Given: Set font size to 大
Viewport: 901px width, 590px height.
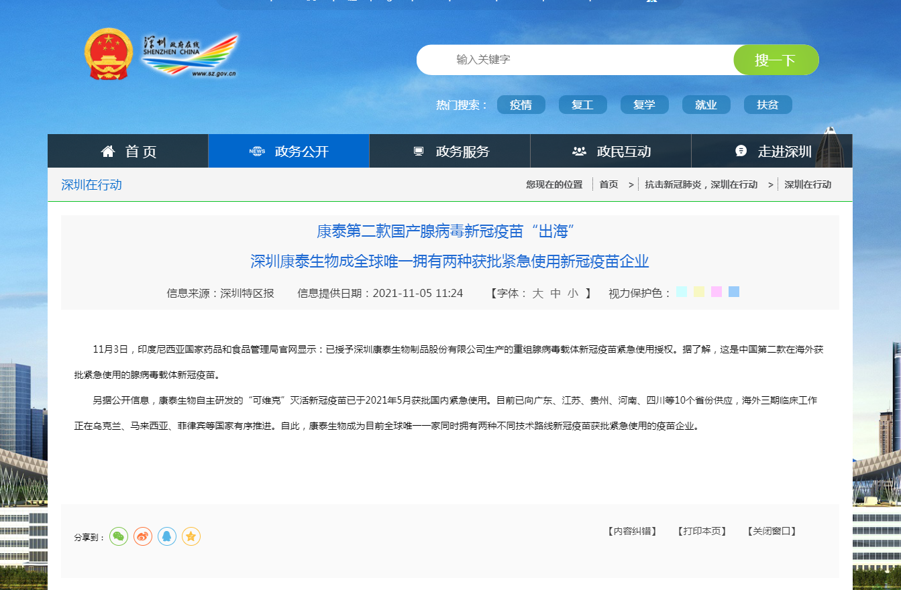Looking at the screenshot, I should point(537,293).
